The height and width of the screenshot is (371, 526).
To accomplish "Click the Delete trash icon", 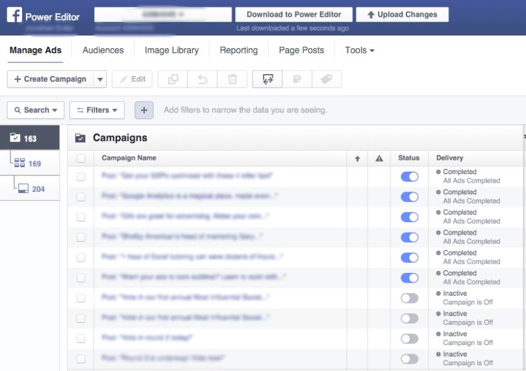I will pos(232,79).
